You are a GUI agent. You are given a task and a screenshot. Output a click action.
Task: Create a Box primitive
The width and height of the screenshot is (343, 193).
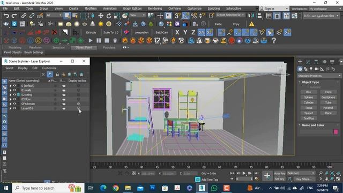309,92
